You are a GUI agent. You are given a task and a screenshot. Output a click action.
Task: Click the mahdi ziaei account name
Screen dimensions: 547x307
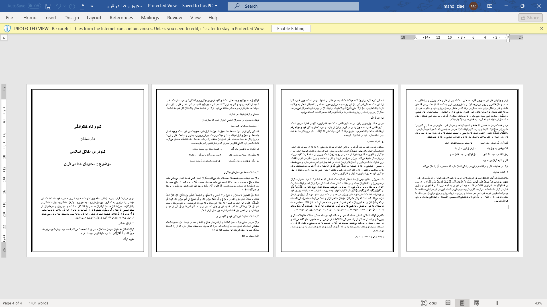pyautogui.click(x=454, y=6)
